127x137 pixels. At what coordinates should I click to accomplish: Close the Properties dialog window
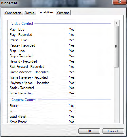[120, 2]
